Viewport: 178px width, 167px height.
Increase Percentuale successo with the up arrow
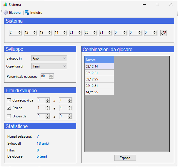point(51,75)
